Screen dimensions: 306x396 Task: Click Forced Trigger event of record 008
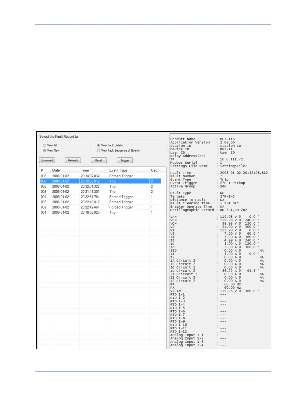pyautogui.click(x=121, y=176)
